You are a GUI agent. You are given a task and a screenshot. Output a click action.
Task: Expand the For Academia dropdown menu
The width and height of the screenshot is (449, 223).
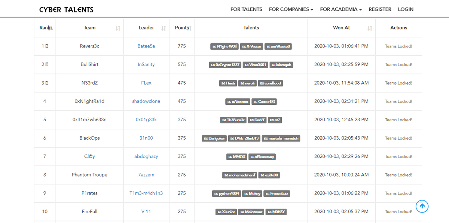pos(341,9)
